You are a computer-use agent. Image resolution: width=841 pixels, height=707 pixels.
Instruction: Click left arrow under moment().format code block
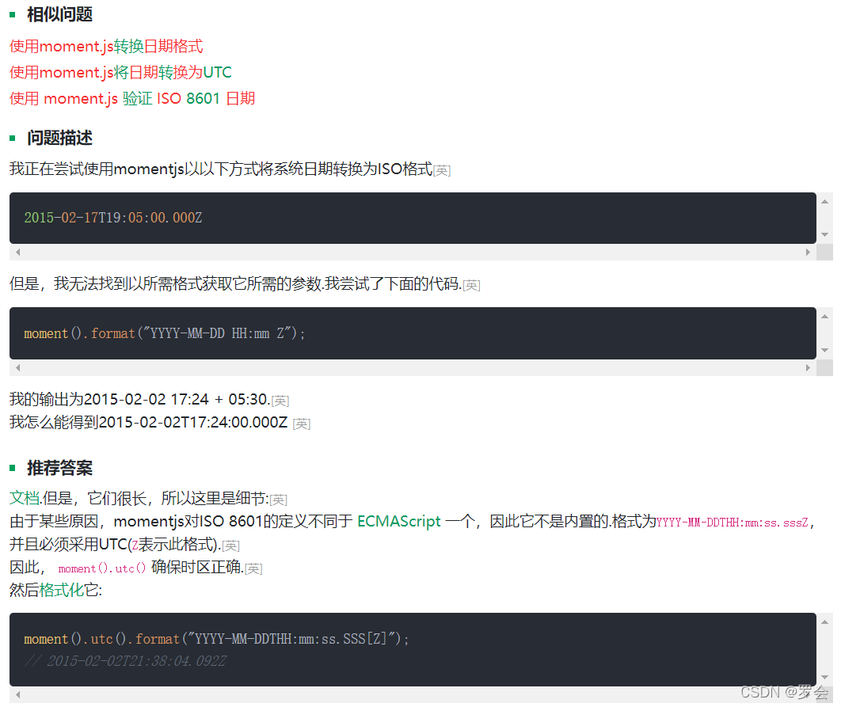(17, 367)
